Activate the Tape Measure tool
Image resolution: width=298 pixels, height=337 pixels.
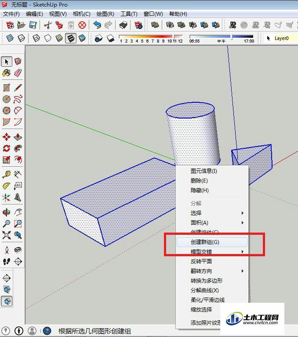click(x=7, y=174)
